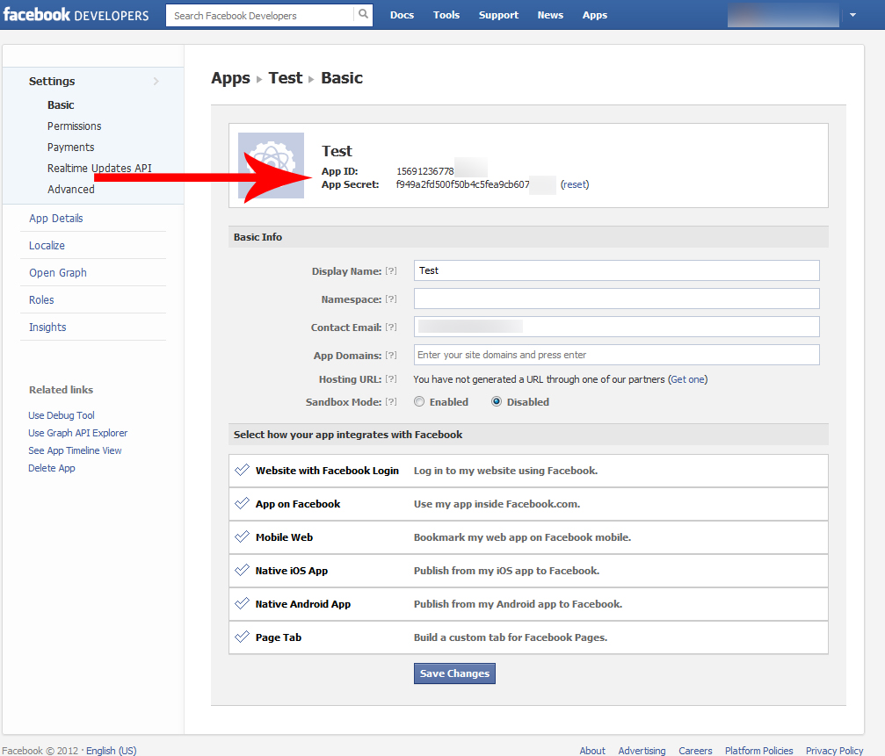The height and width of the screenshot is (756, 885).
Task: Click checkmark icon beside Native Android App
Action: tap(243, 604)
